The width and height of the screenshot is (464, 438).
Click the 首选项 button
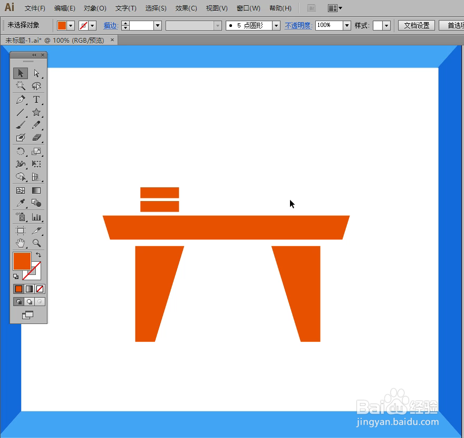click(451, 25)
